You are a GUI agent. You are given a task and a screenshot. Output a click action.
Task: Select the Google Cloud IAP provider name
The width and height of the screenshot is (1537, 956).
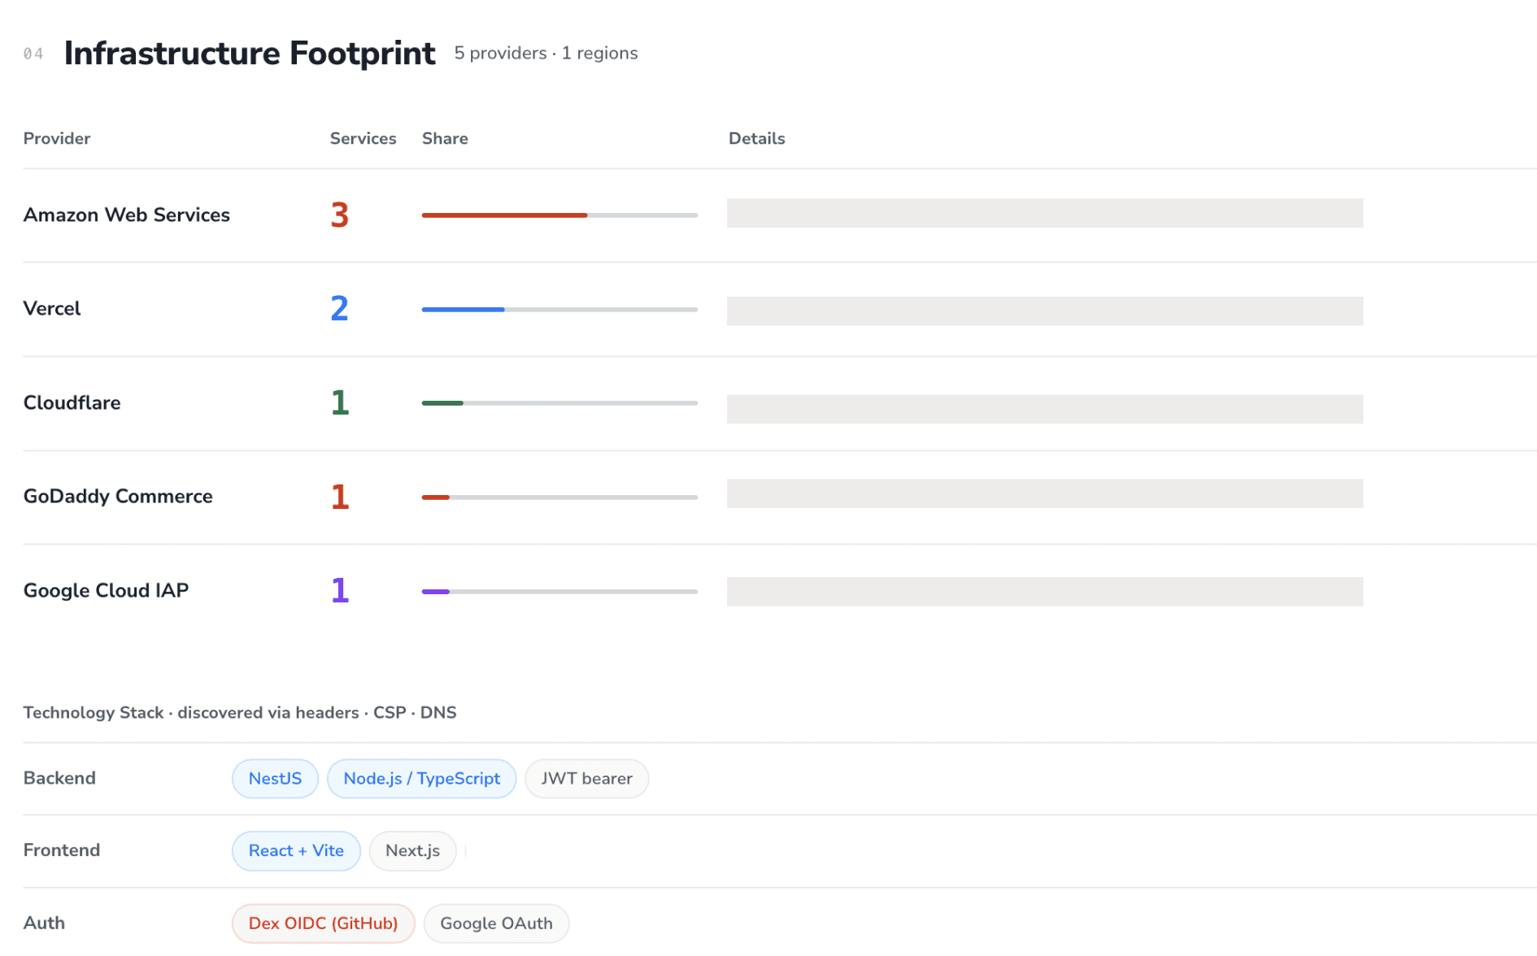click(106, 591)
